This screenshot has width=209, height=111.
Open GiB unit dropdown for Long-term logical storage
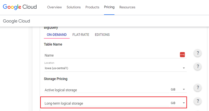pos(178,103)
